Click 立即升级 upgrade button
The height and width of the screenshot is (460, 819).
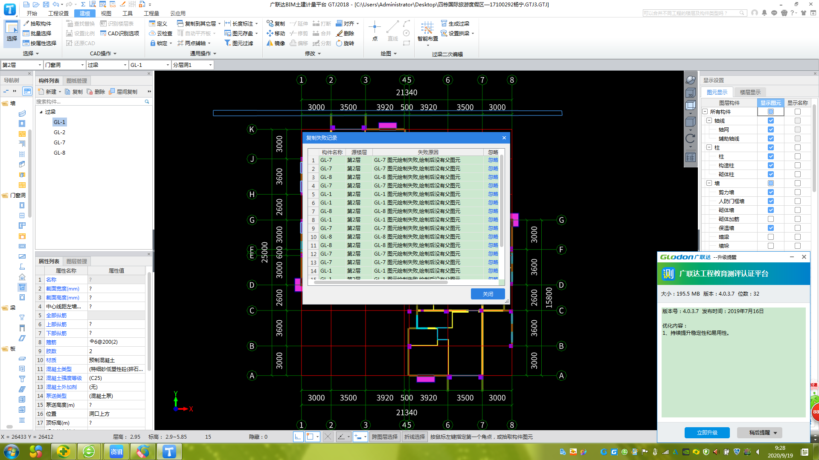point(707,433)
